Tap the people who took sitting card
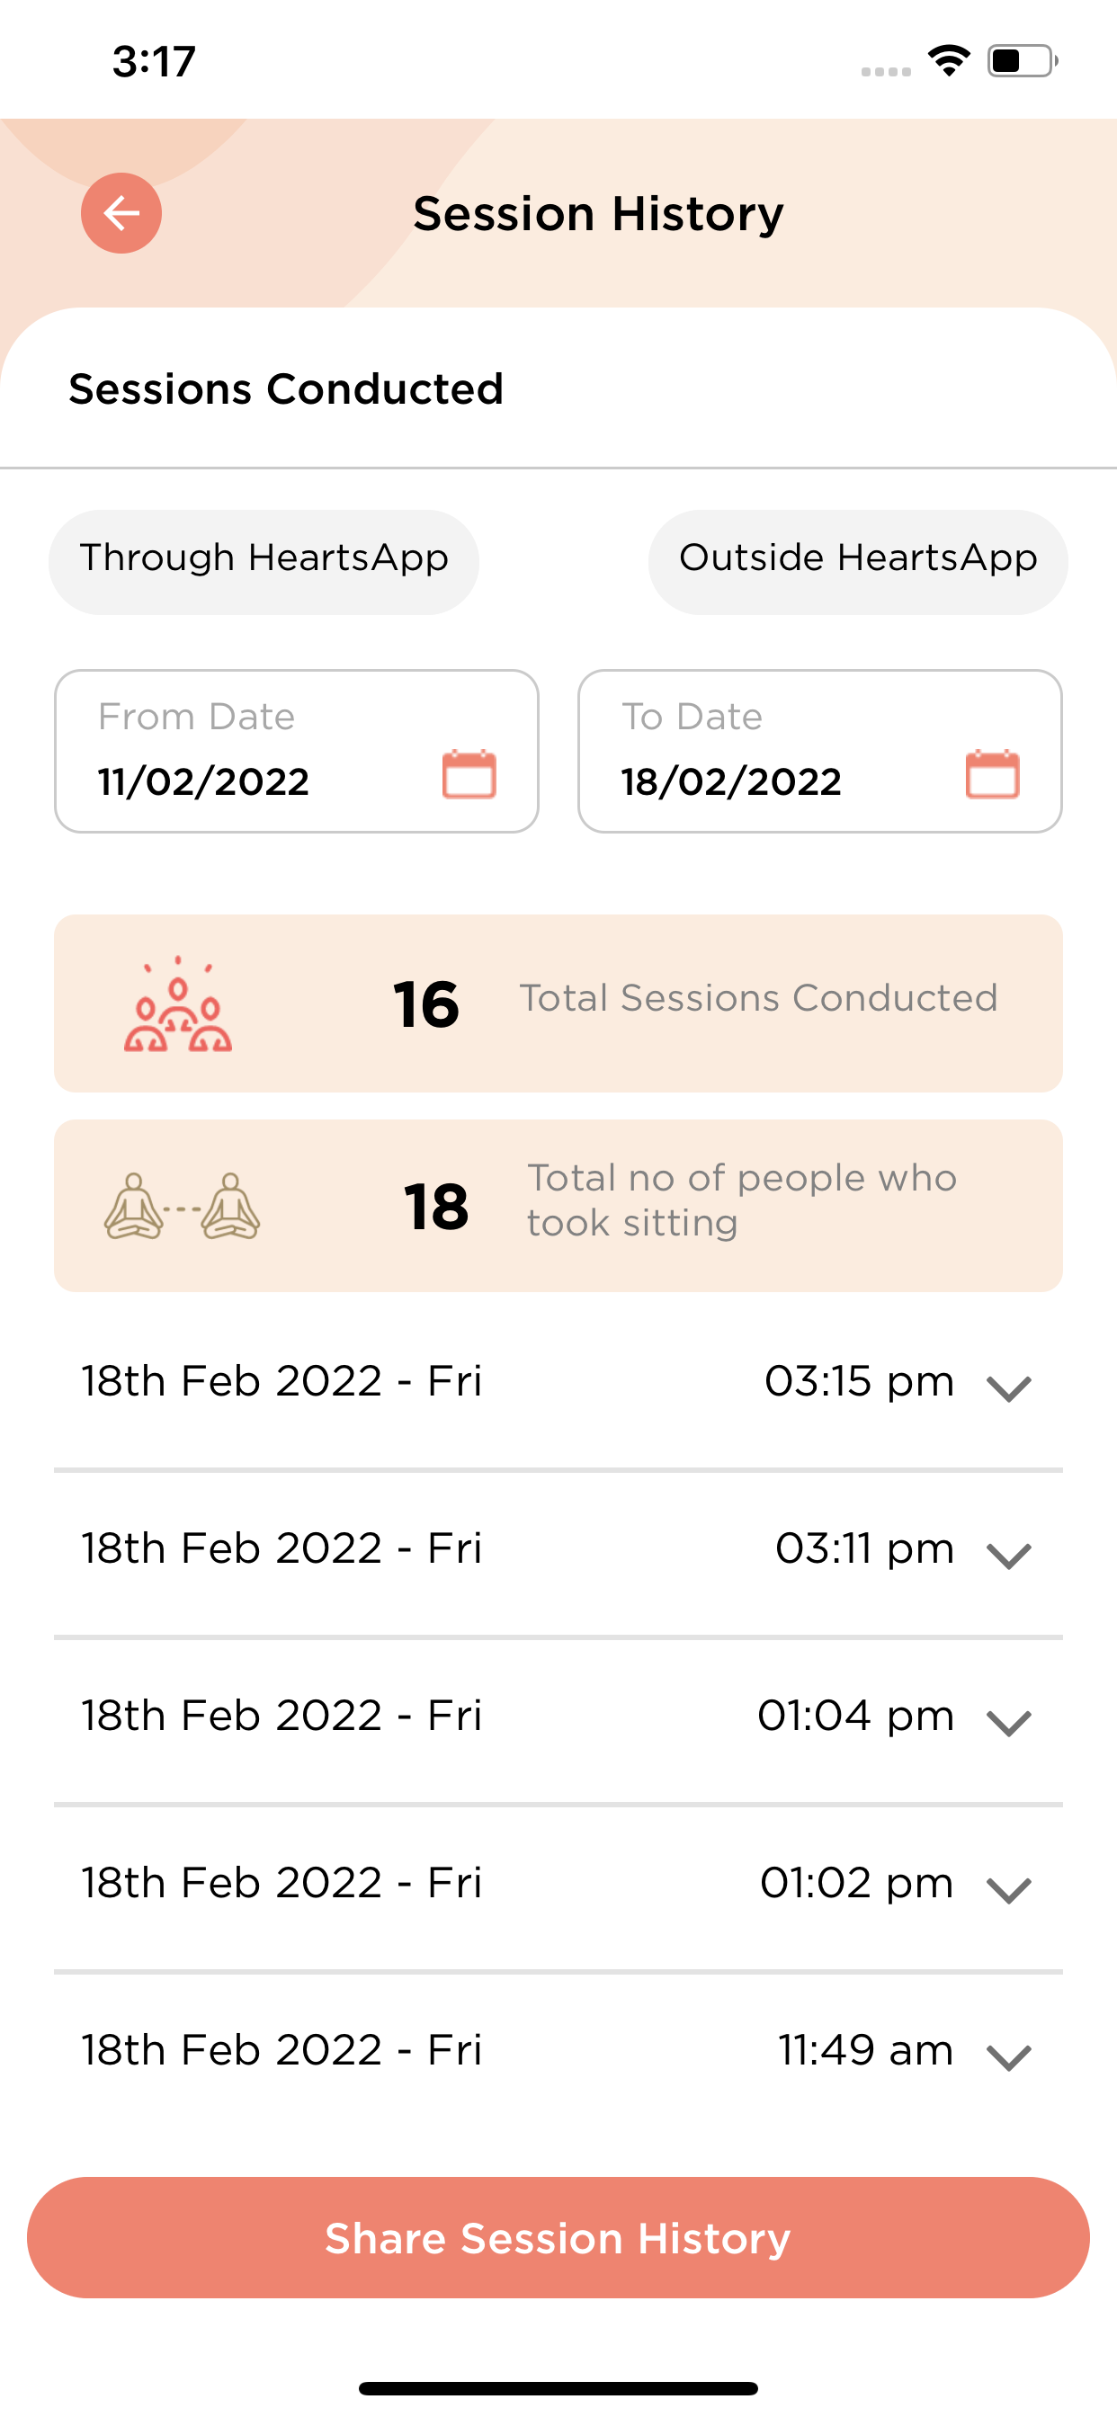Image resolution: width=1117 pixels, height=2417 pixels. (x=558, y=1205)
